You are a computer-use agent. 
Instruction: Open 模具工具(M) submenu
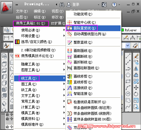[40, 113]
